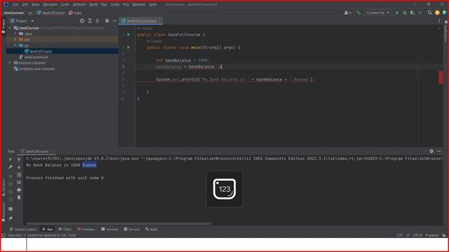Hide the Run panel with minus icon

439,151
